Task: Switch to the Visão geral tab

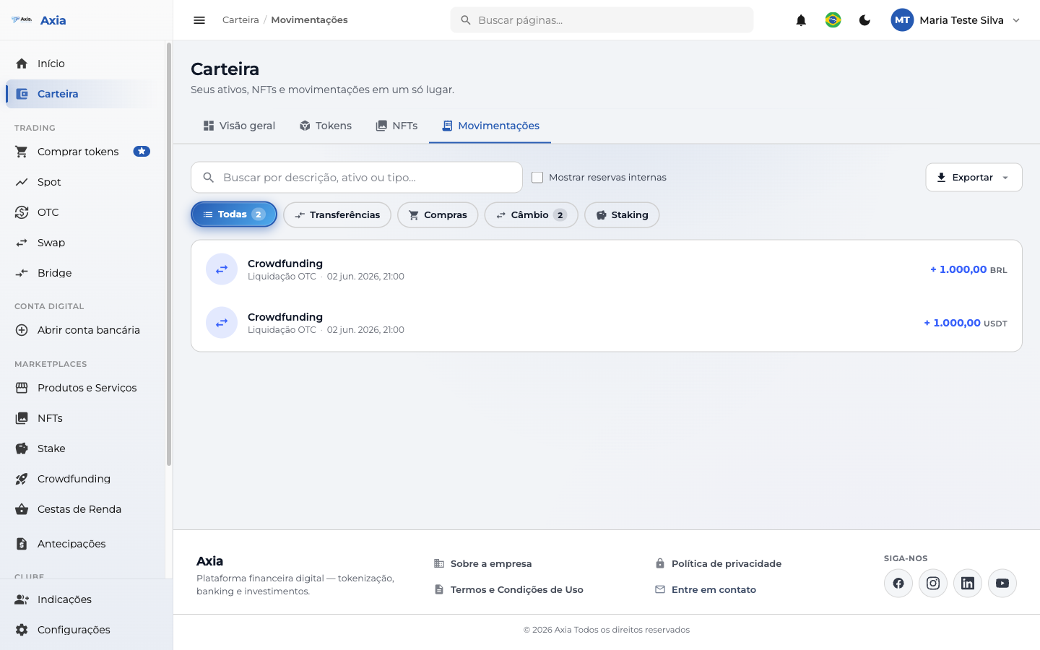Action: pyautogui.click(x=239, y=126)
